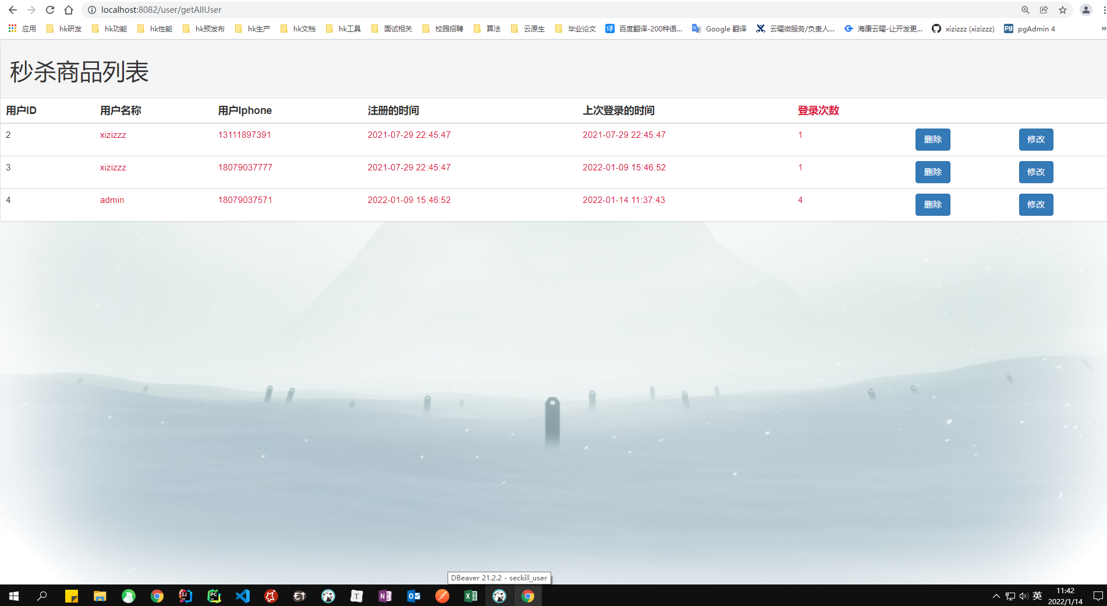
Task: Open the 算法 bookmark folder
Action: [487, 28]
